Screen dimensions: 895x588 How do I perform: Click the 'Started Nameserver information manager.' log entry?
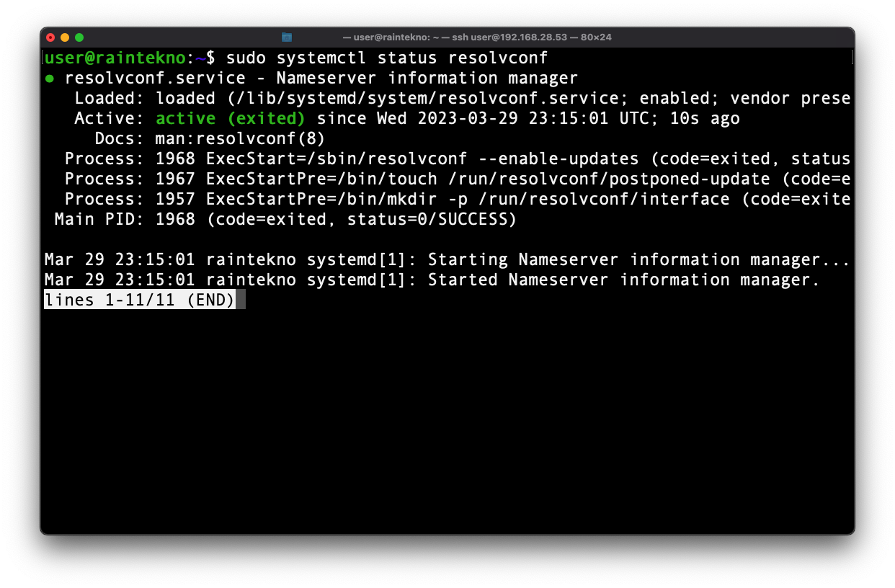click(x=432, y=280)
